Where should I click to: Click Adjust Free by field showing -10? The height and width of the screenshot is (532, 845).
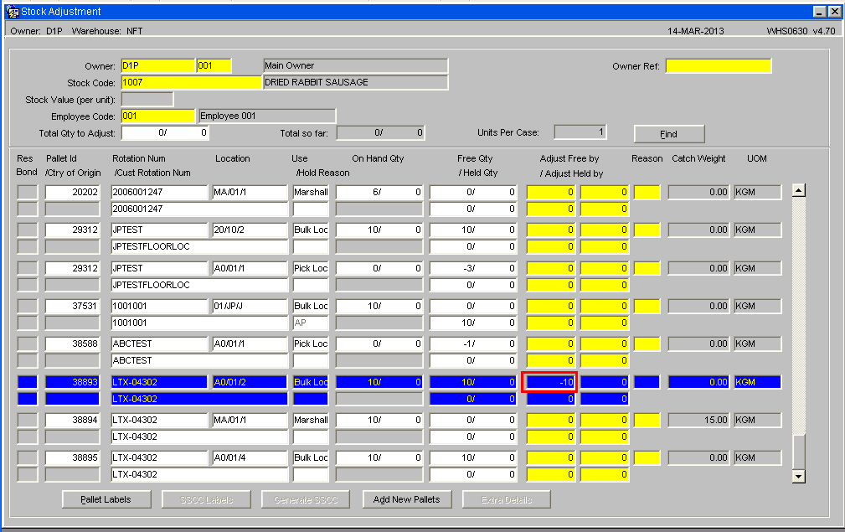[x=550, y=382]
